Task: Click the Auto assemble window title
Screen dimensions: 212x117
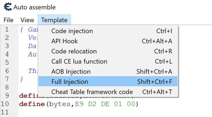Action: 35,7
